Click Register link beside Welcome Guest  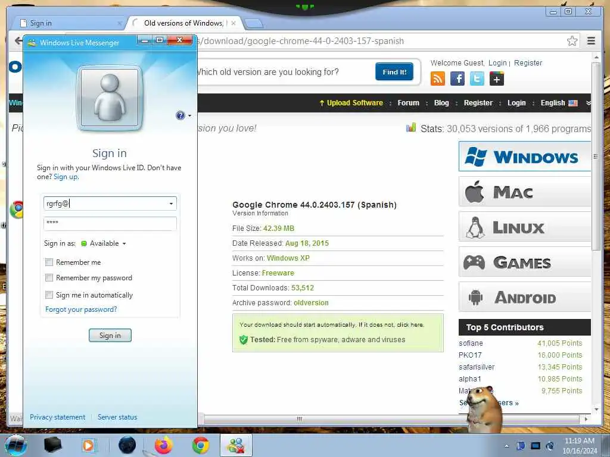528,63
